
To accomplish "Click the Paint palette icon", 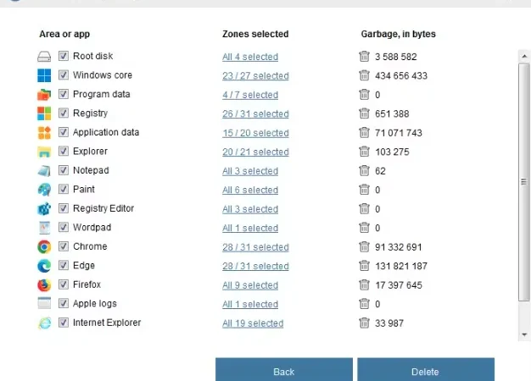I will click(x=44, y=190).
